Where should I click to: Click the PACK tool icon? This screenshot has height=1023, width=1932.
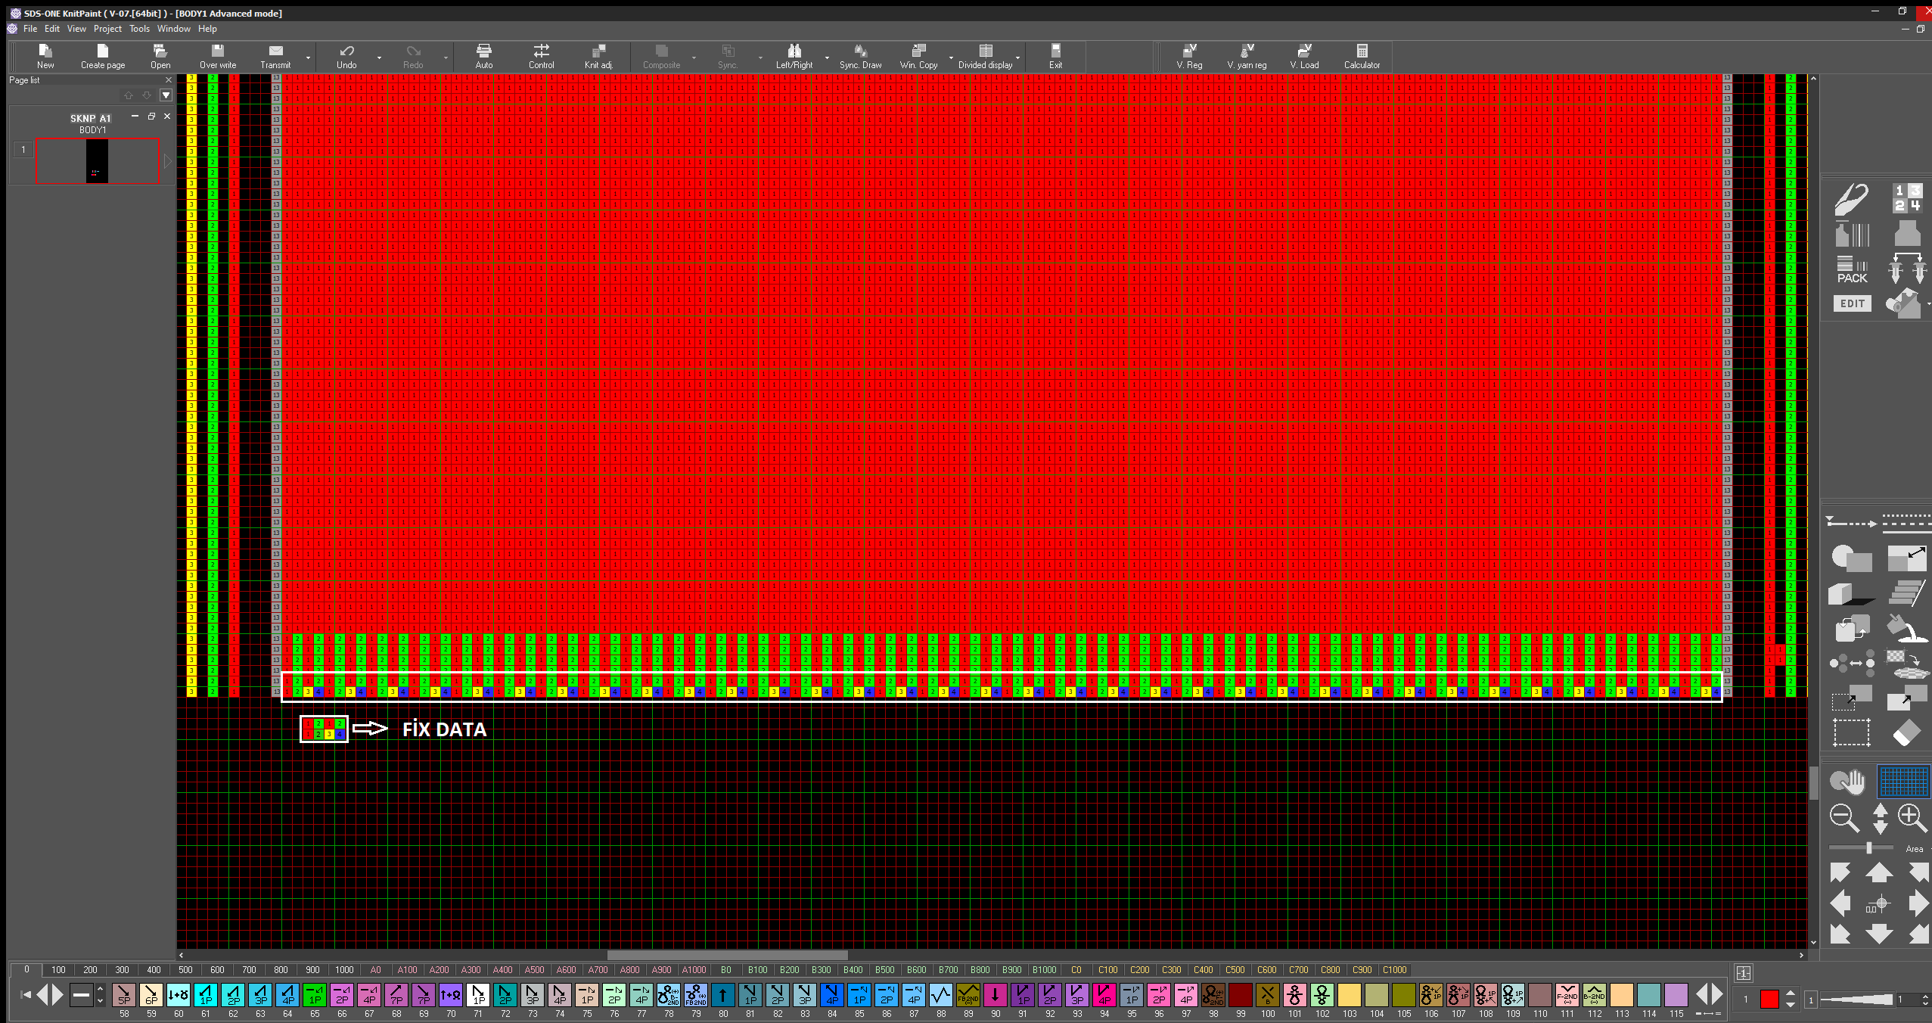[x=1852, y=270]
